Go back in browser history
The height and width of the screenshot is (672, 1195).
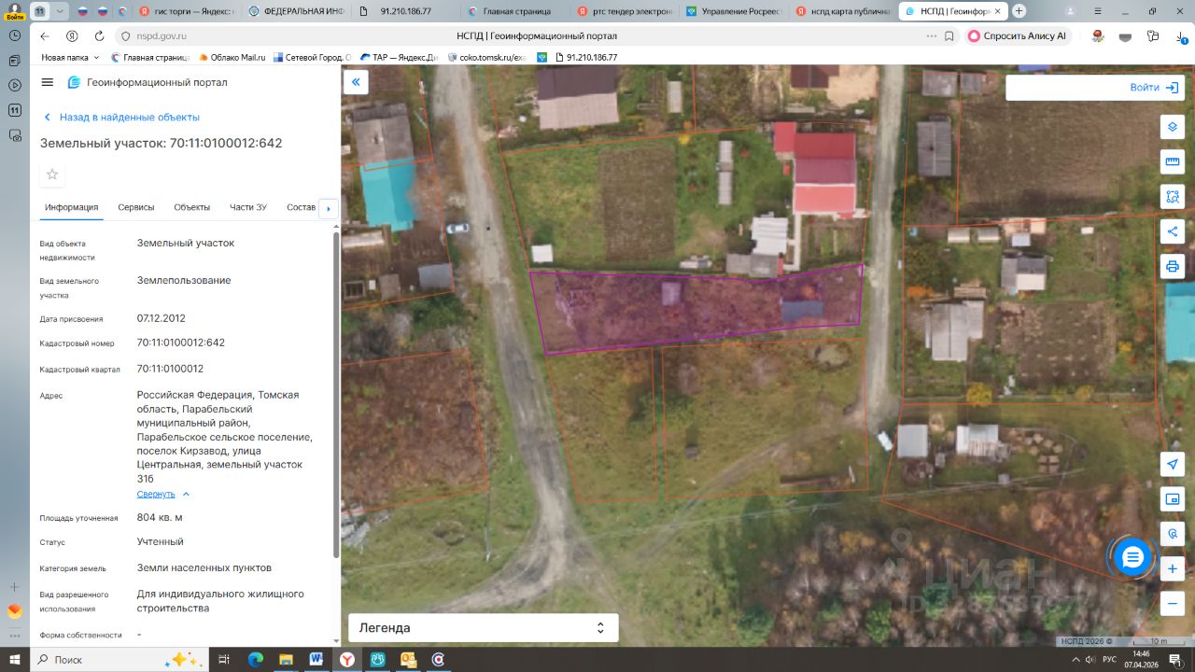45,35
